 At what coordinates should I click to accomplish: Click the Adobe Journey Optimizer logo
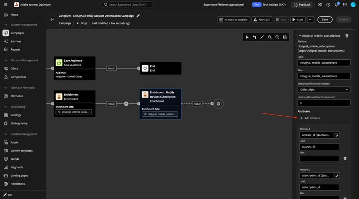pos(16,5)
